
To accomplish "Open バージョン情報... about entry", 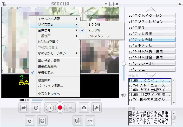I will click(55, 86).
